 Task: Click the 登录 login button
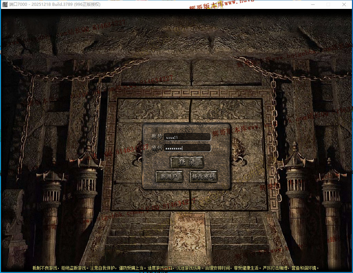coord(187,162)
